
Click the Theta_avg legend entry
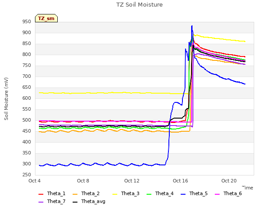tap(89, 201)
